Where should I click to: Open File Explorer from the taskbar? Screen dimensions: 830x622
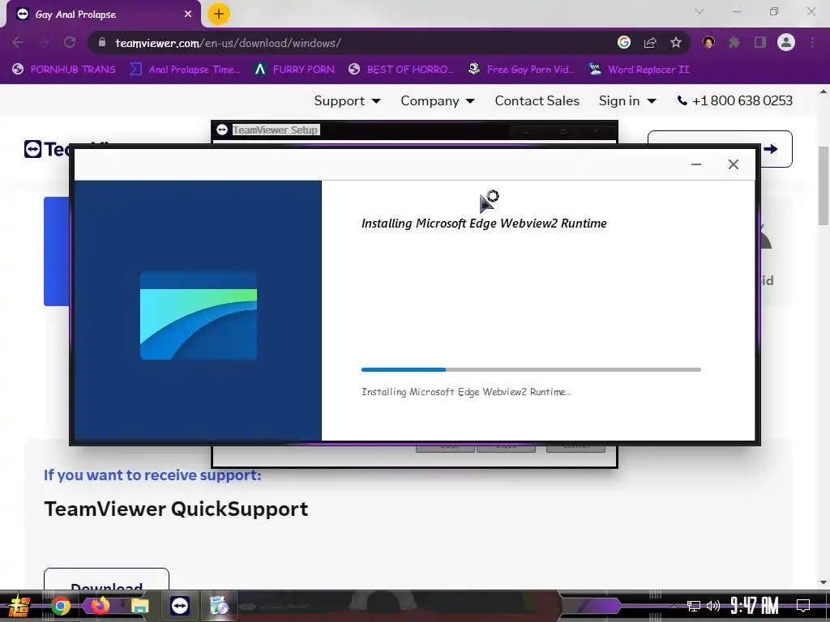139,606
